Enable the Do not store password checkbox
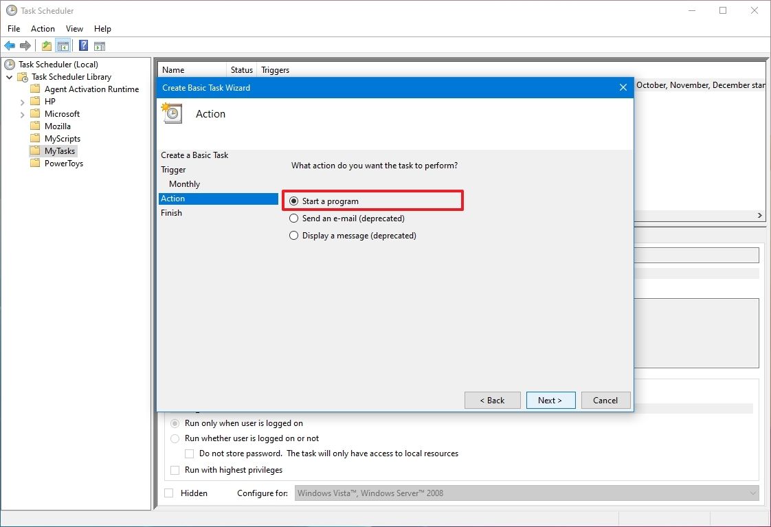Viewport: 771px width, 527px height. (x=190, y=453)
